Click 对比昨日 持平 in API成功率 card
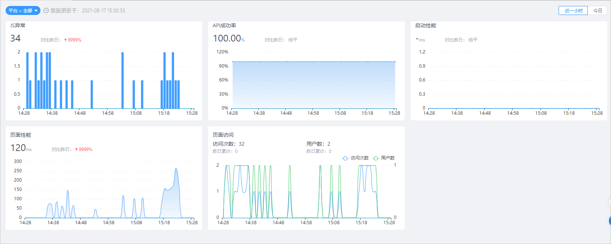The width and height of the screenshot is (611, 244). 281,40
